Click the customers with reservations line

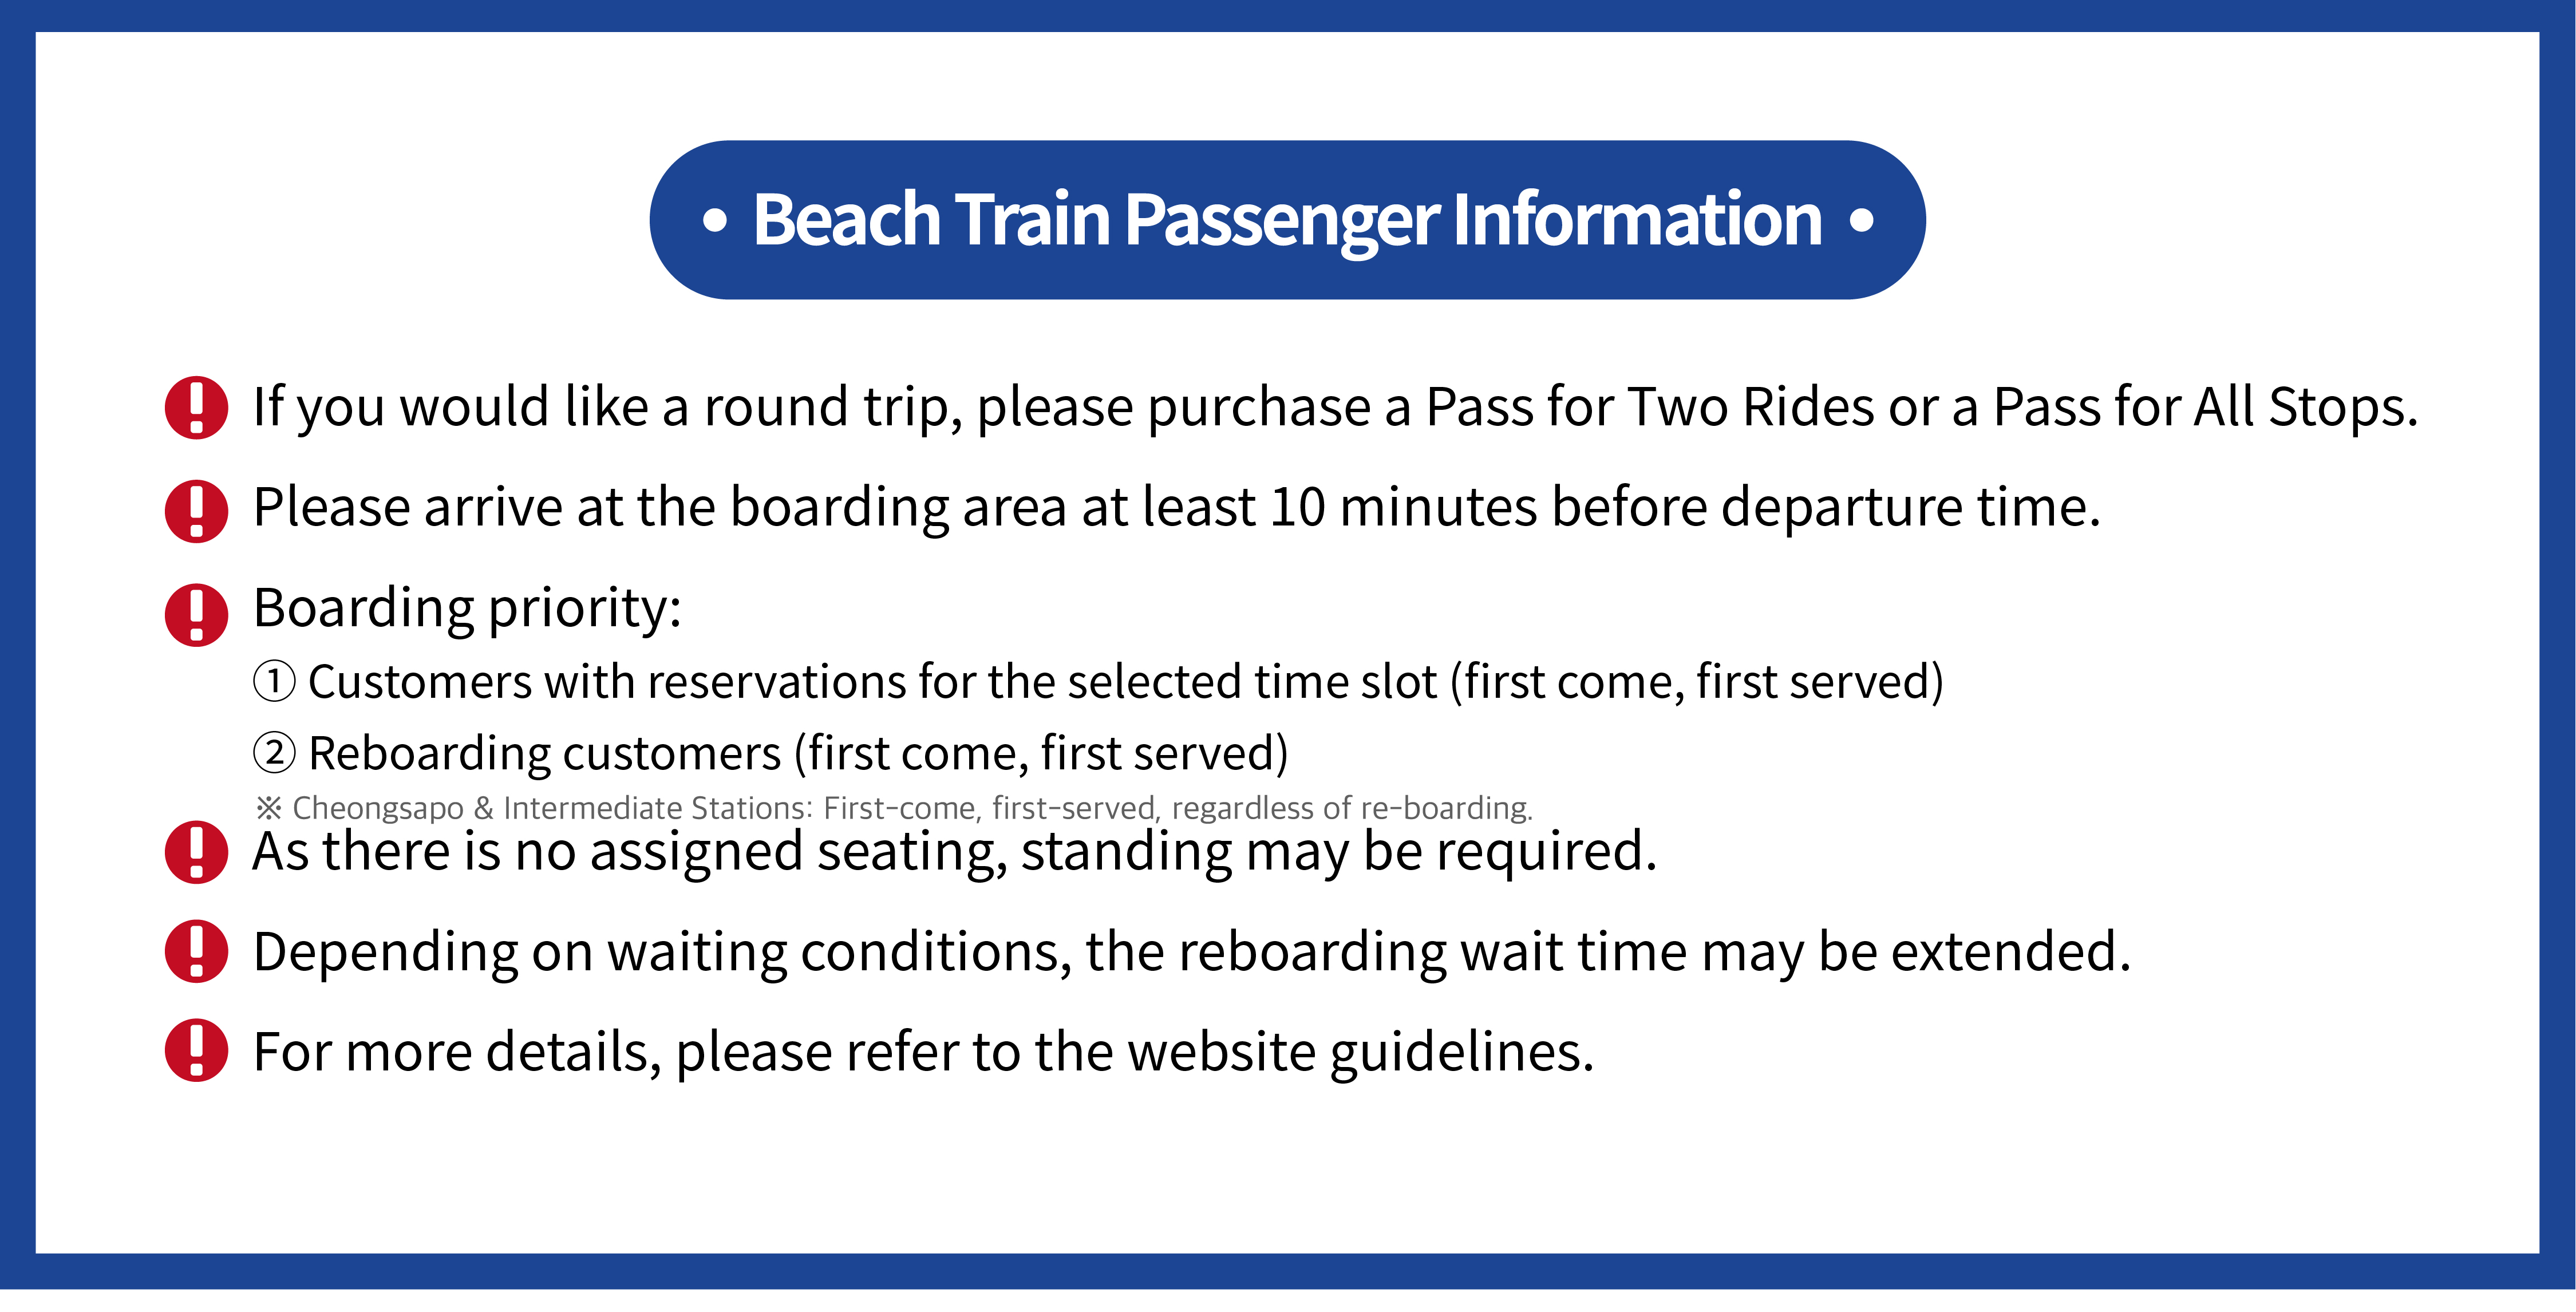tap(1125, 683)
